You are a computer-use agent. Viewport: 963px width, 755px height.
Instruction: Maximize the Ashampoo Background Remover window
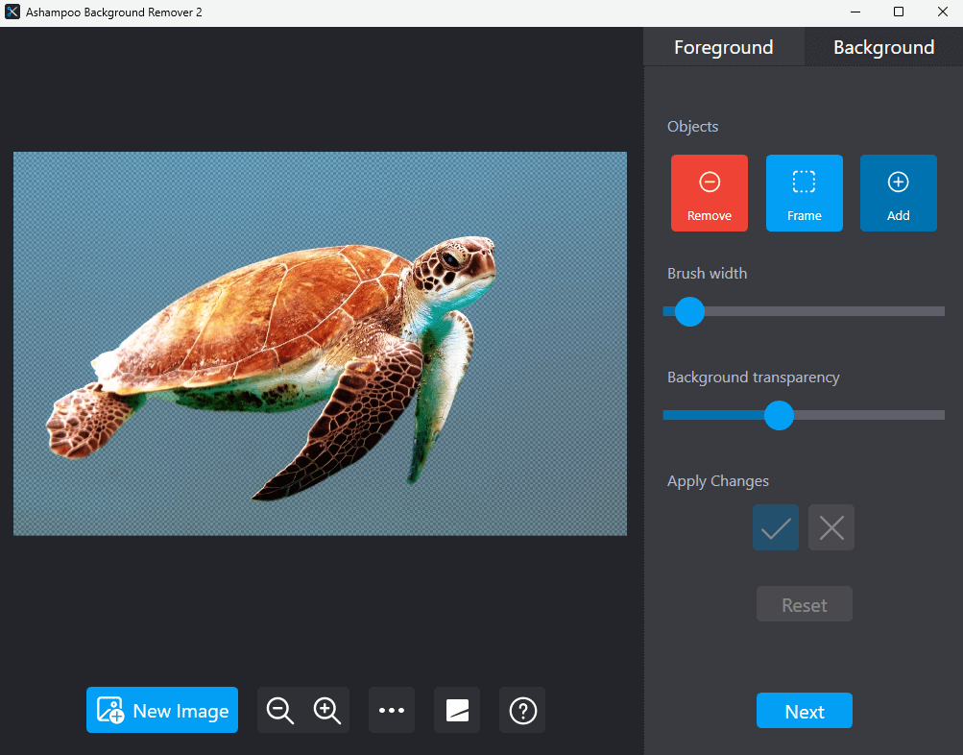[899, 12]
